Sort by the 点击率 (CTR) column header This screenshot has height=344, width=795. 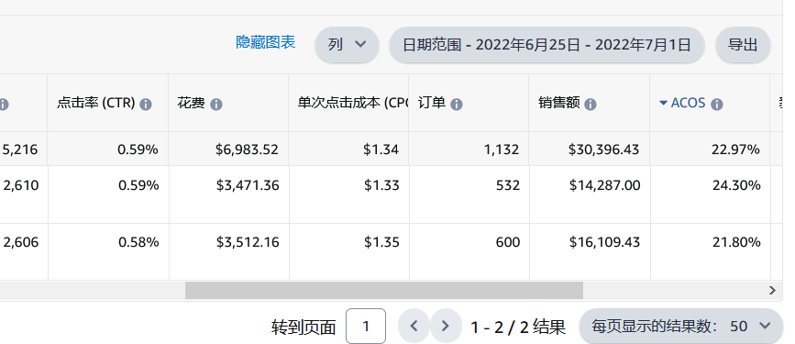(96, 103)
